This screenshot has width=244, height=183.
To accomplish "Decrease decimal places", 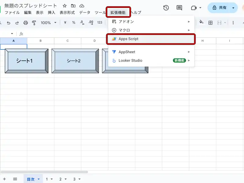I will click(x=82, y=23).
